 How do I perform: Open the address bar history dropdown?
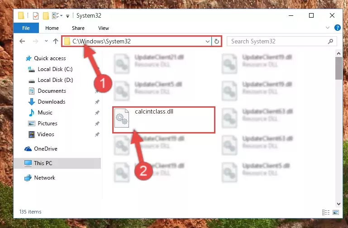[x=208, y=42]
